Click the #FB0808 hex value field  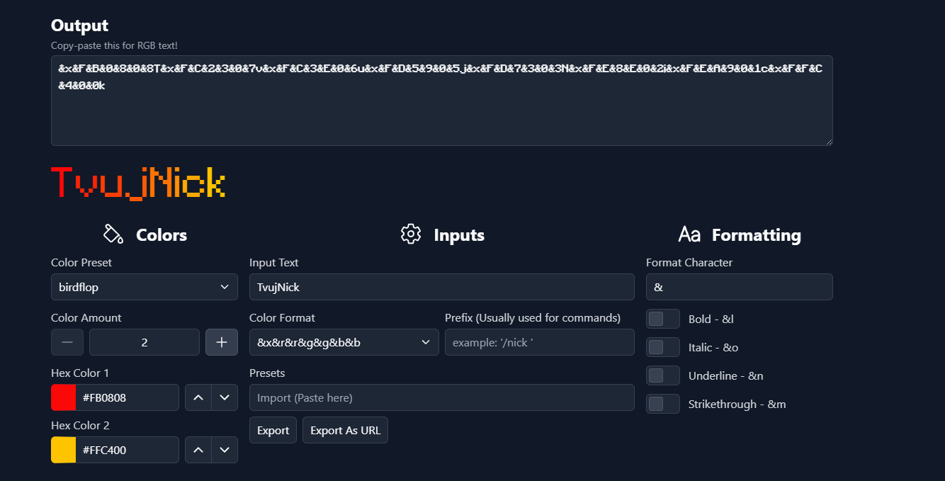(x=128, y=397)
